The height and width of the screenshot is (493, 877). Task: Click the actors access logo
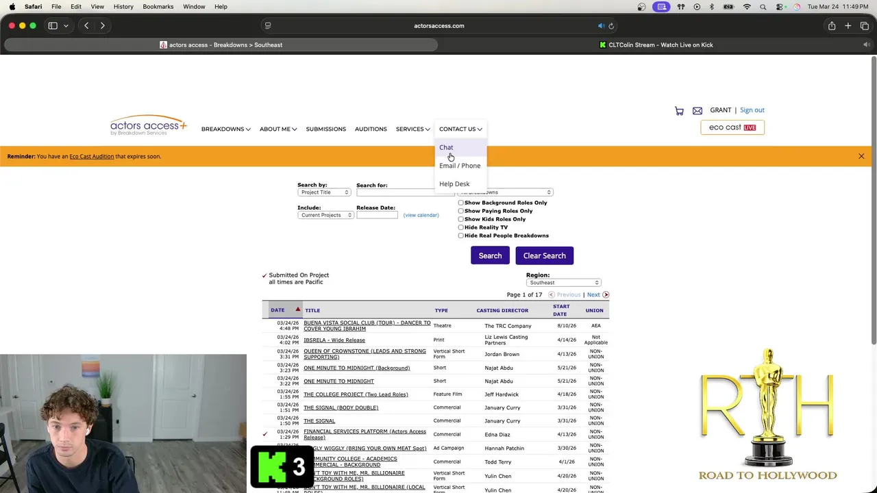tap(149, 125)
